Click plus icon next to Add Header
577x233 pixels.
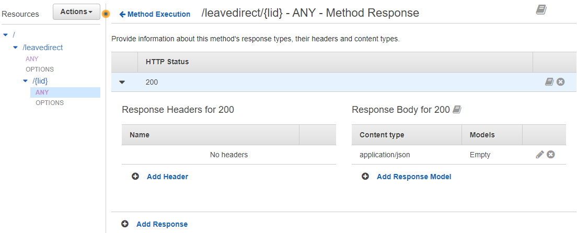tap(135, 177)
